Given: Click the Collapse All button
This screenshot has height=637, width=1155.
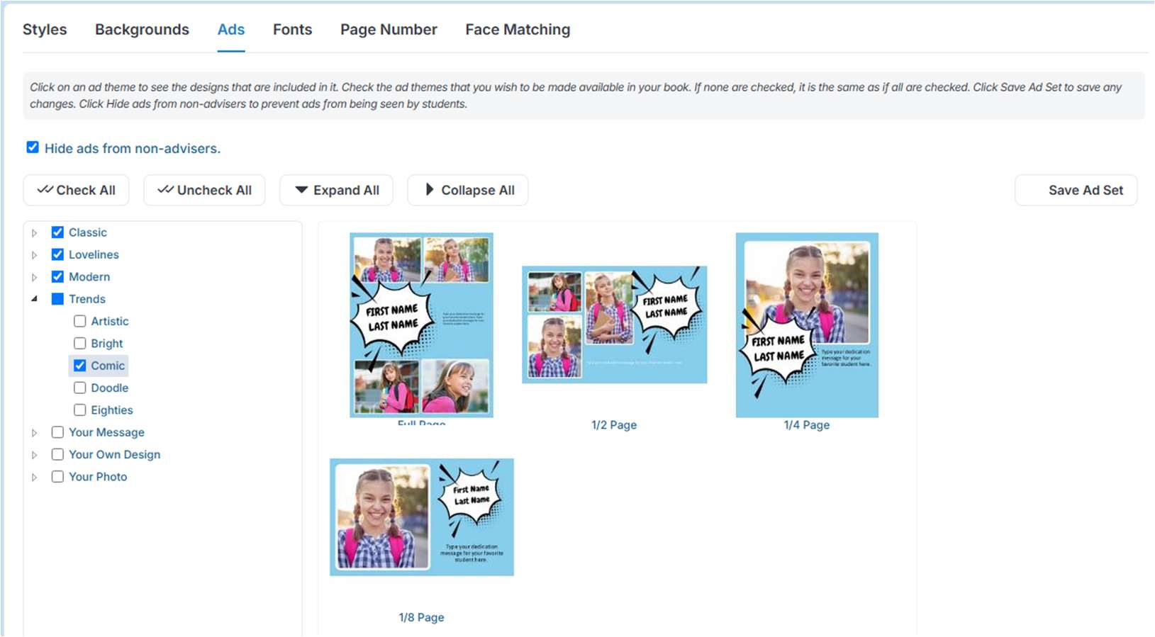Looking at the screenshot, I should (468, 190).
